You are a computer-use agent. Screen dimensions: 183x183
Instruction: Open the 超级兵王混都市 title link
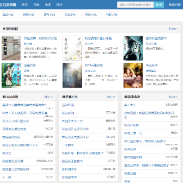coord(156,38)
